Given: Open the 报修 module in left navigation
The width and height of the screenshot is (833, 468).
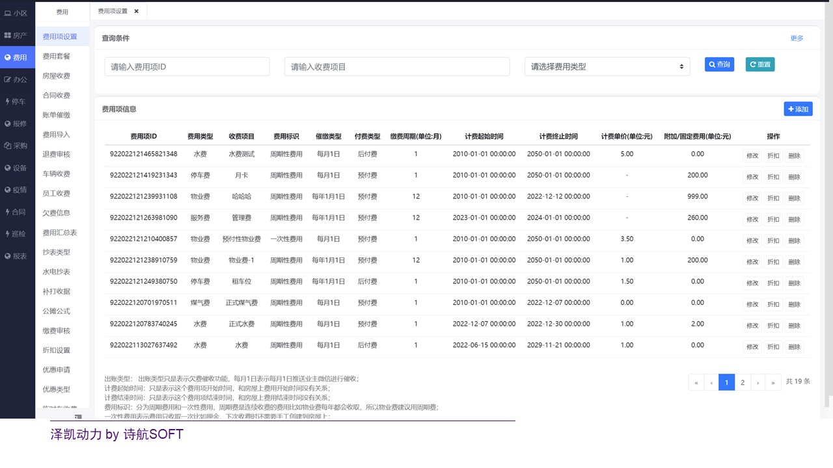Looking at the screenshot, I should click(17, 123).
